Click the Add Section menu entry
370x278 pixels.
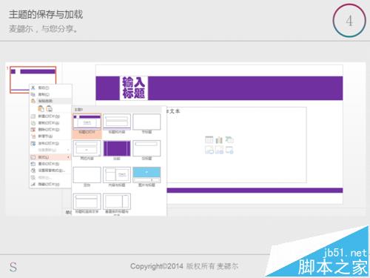point(50,136)
